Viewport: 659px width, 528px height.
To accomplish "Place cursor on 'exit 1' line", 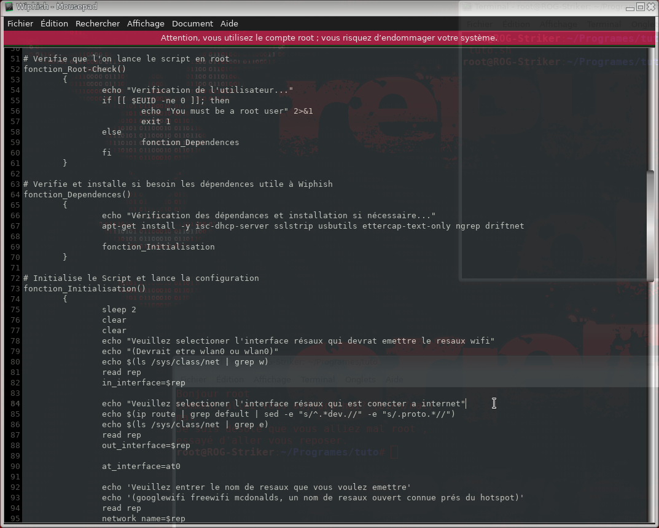I will pyautogui.click(x=156, y=122).
